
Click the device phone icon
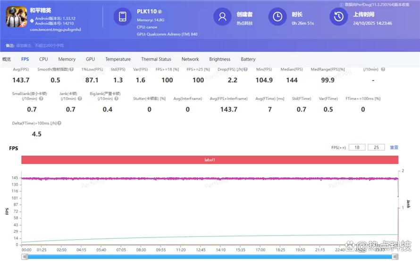tap(123, 16)
